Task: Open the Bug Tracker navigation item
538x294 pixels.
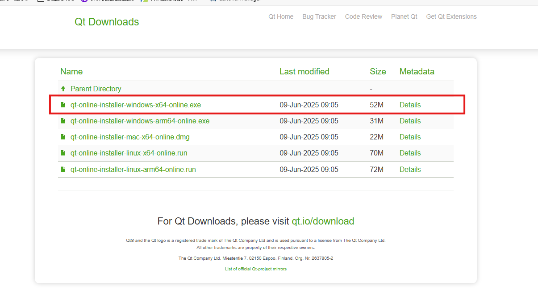Action: coord(319,16)
